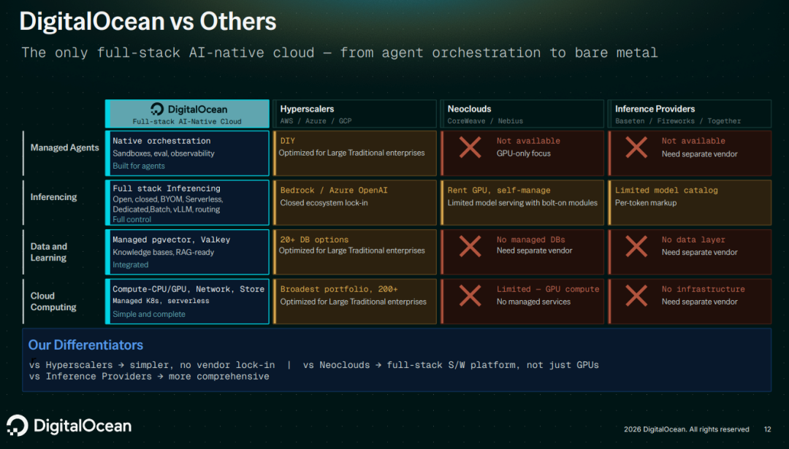Click the Our Differentiators heading

[x=85, y=345]
